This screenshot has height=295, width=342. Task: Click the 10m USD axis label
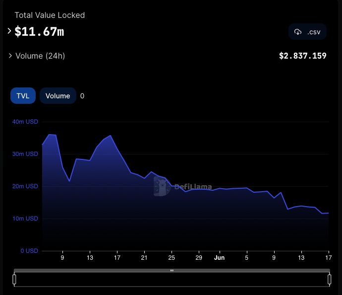click(x=25, y=219)
